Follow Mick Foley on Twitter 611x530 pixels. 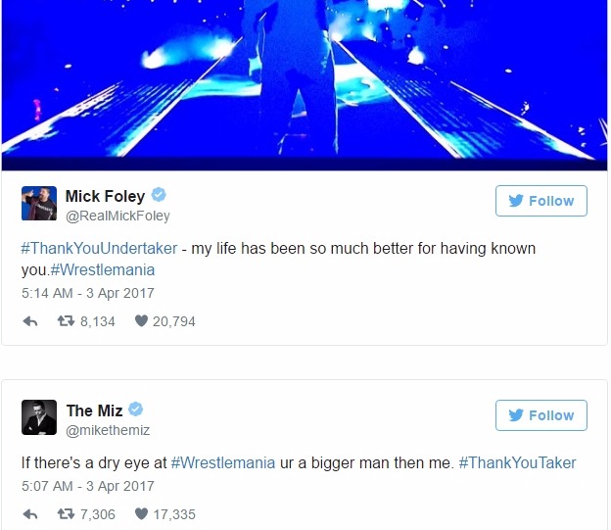click(x=541, y=201)
